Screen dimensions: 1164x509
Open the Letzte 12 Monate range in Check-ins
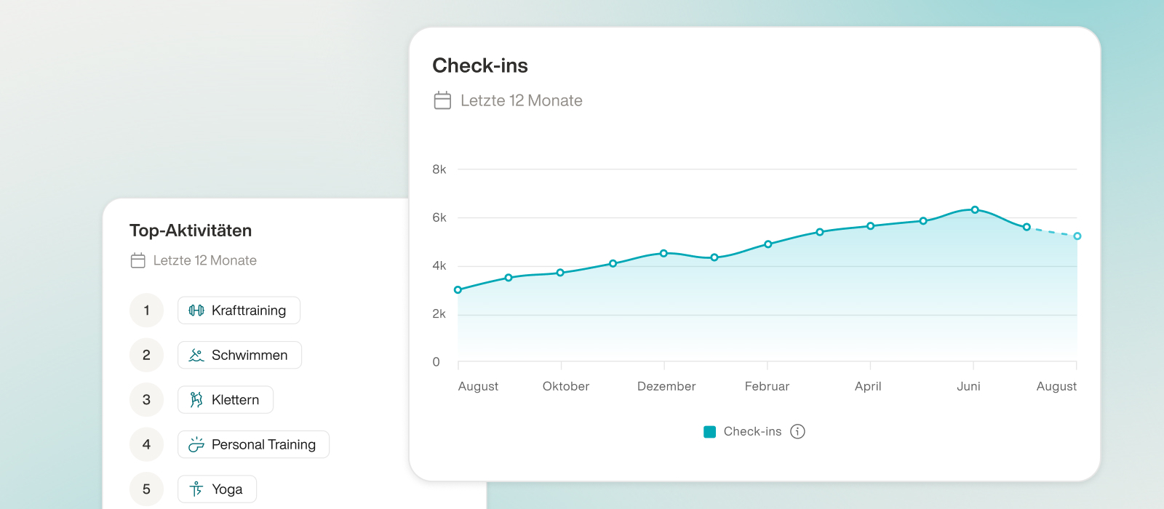click(521, 100)
